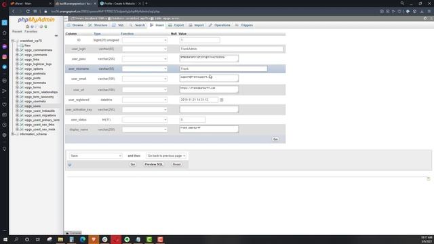Click the user_status value field
Viewport: 434px width, 244px height.
tap(193, 119)
